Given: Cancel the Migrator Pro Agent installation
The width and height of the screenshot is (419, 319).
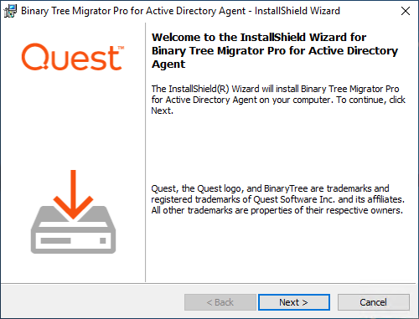Looking at the screenshot, I should tap(374, 302).
